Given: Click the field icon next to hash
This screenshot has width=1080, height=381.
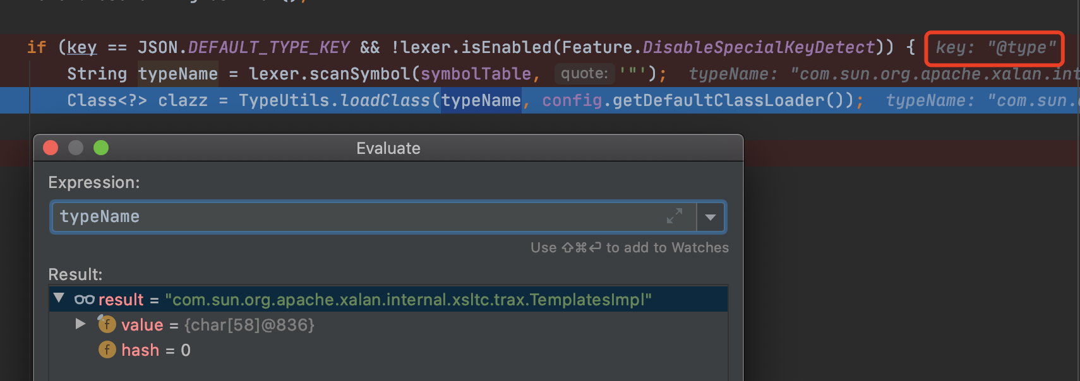Looking at the screenshot, I should (107, 349).
